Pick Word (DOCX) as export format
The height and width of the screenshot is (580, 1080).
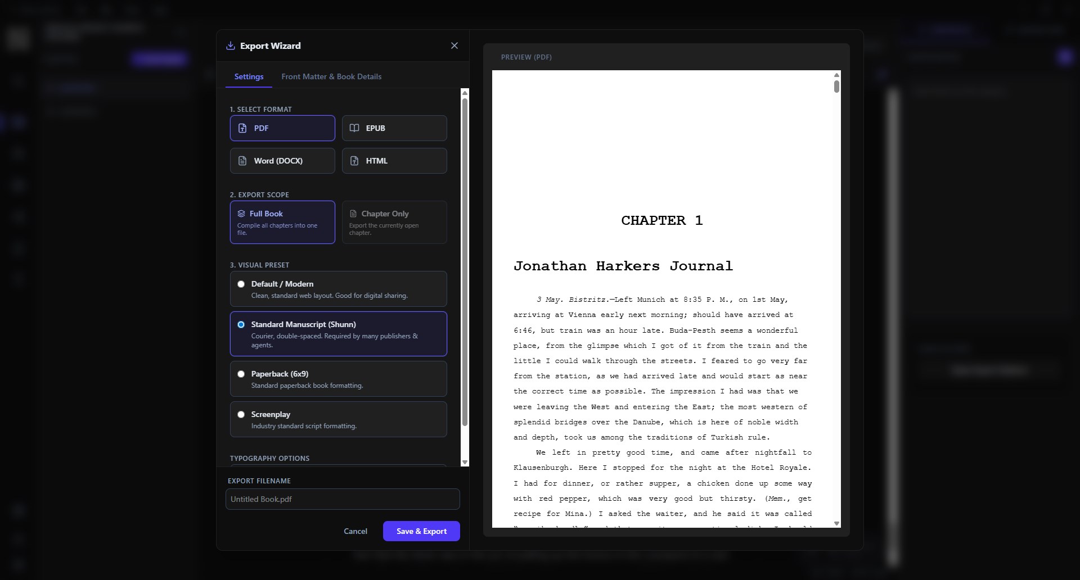tap(282, 161)
